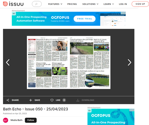This screenshot has width=149, height=125.
Task: Click Log In link
Action: click(x=123, y=4)
